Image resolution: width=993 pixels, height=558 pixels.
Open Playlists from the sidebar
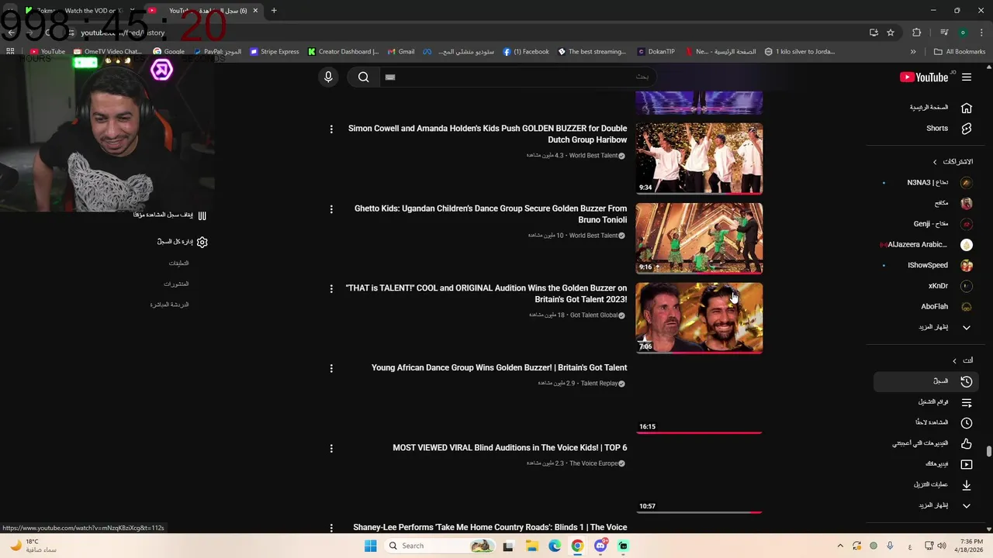point(927,402)
